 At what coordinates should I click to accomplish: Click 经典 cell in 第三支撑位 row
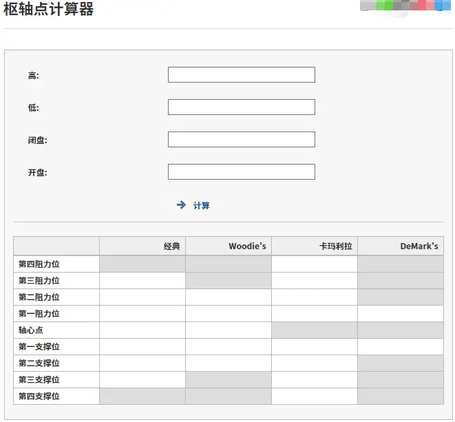(142, 380)
